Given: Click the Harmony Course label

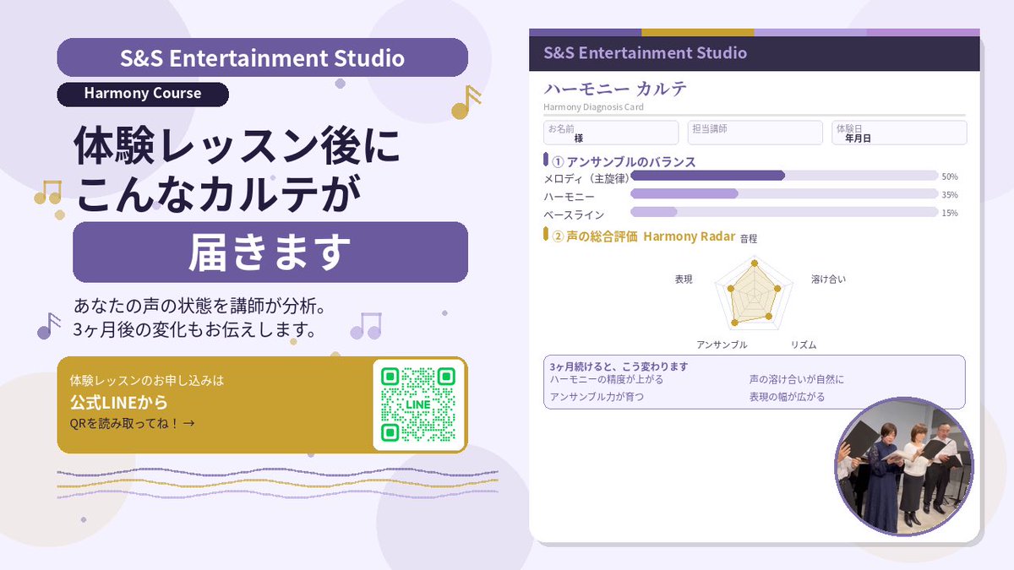Looking at the screenshot, I should pyautogui.click(x=143, y=94).
